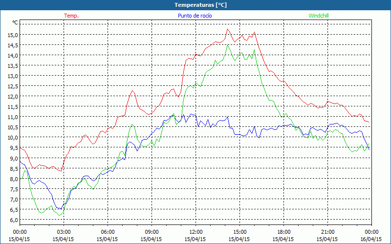Click the 8,5 y-axis value
Image resolution: width=391 pixels, height=244 pixels.
pos(14,168)
